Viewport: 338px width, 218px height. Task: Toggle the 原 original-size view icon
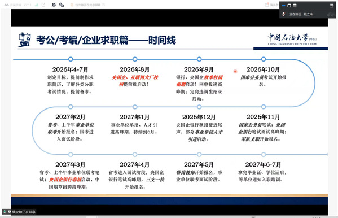[54, 5]
